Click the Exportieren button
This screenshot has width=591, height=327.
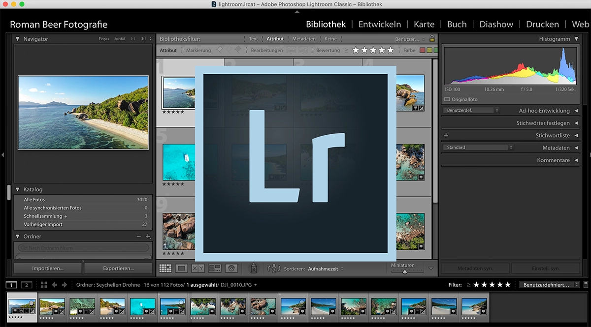(x=118, y=268)
